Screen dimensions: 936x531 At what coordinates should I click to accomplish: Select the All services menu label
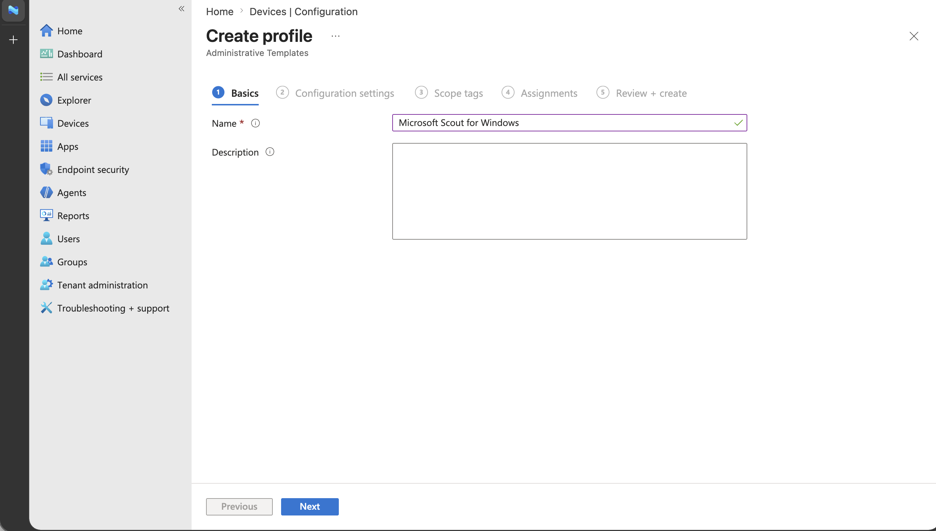80,77
